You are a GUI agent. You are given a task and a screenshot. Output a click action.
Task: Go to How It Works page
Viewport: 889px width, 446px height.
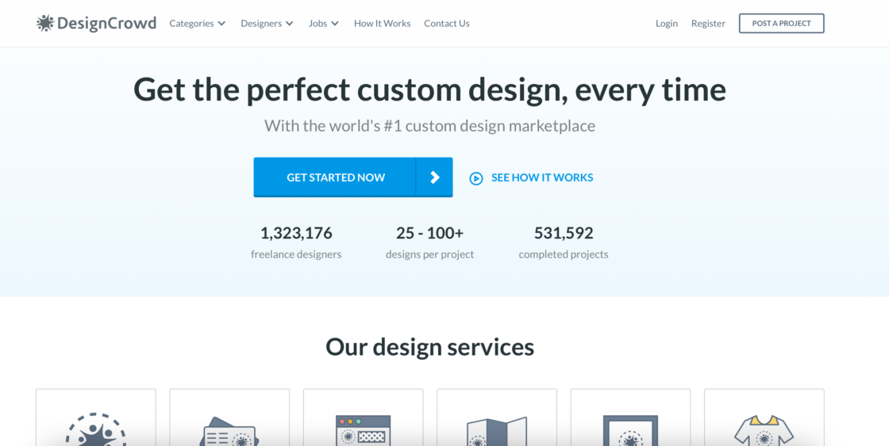tap(382, 23)
